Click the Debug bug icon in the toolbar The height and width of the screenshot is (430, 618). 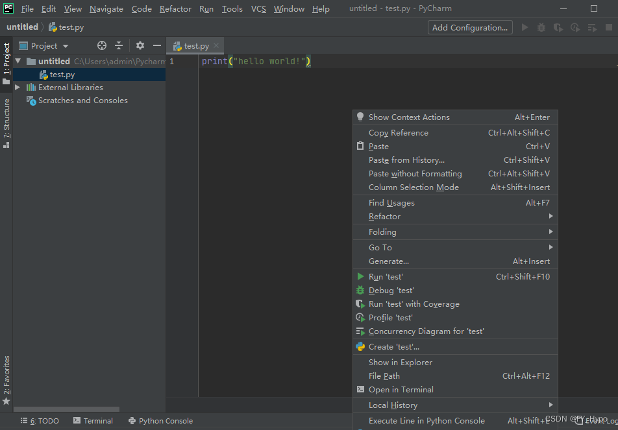pos(541,27)
